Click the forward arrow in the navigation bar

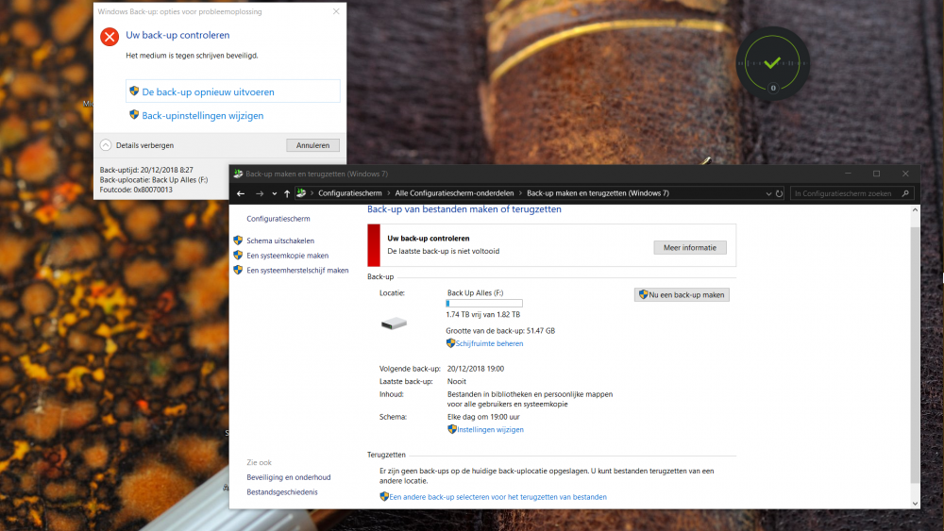pyautogui.click(x=260, y=193)
